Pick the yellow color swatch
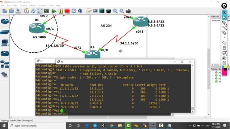This screenshot has height=129, width=230. (x=225, y=67)
